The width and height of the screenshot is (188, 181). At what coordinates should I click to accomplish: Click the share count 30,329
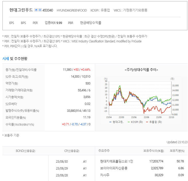pos(159,175)
